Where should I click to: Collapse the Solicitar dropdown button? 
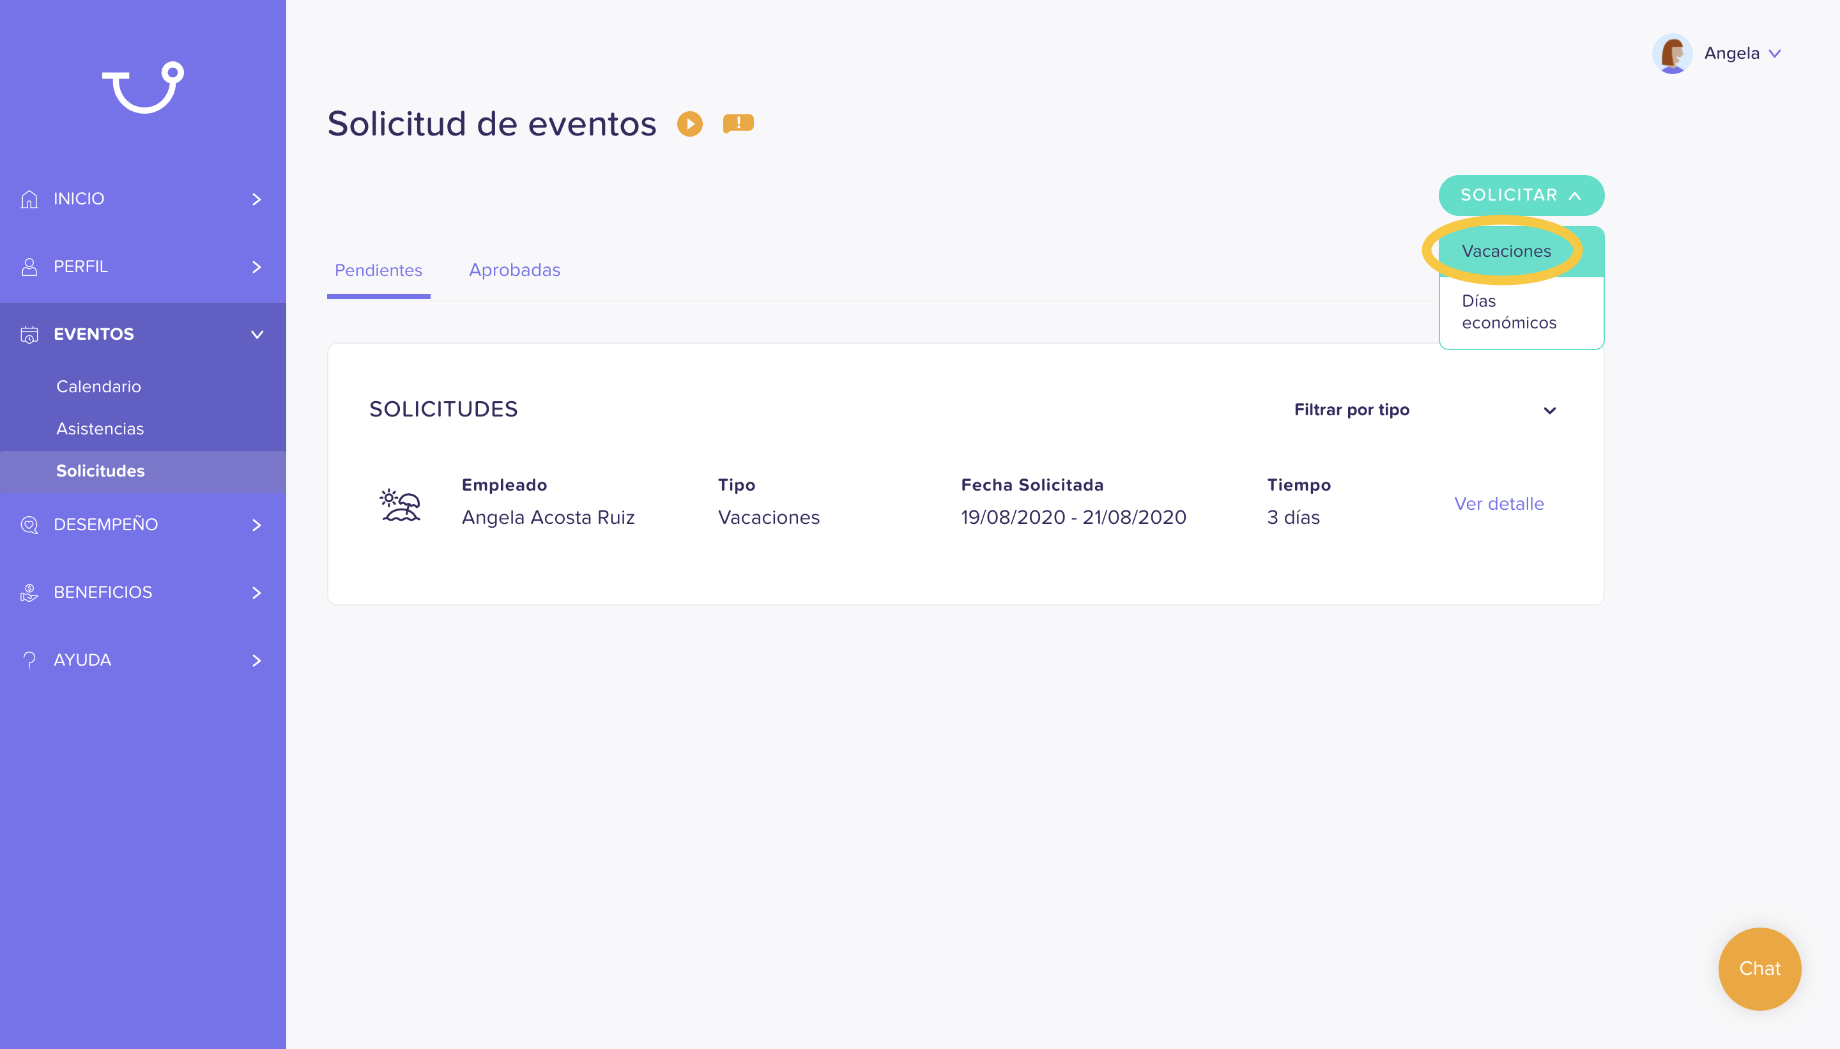(x=1521, y=195)
